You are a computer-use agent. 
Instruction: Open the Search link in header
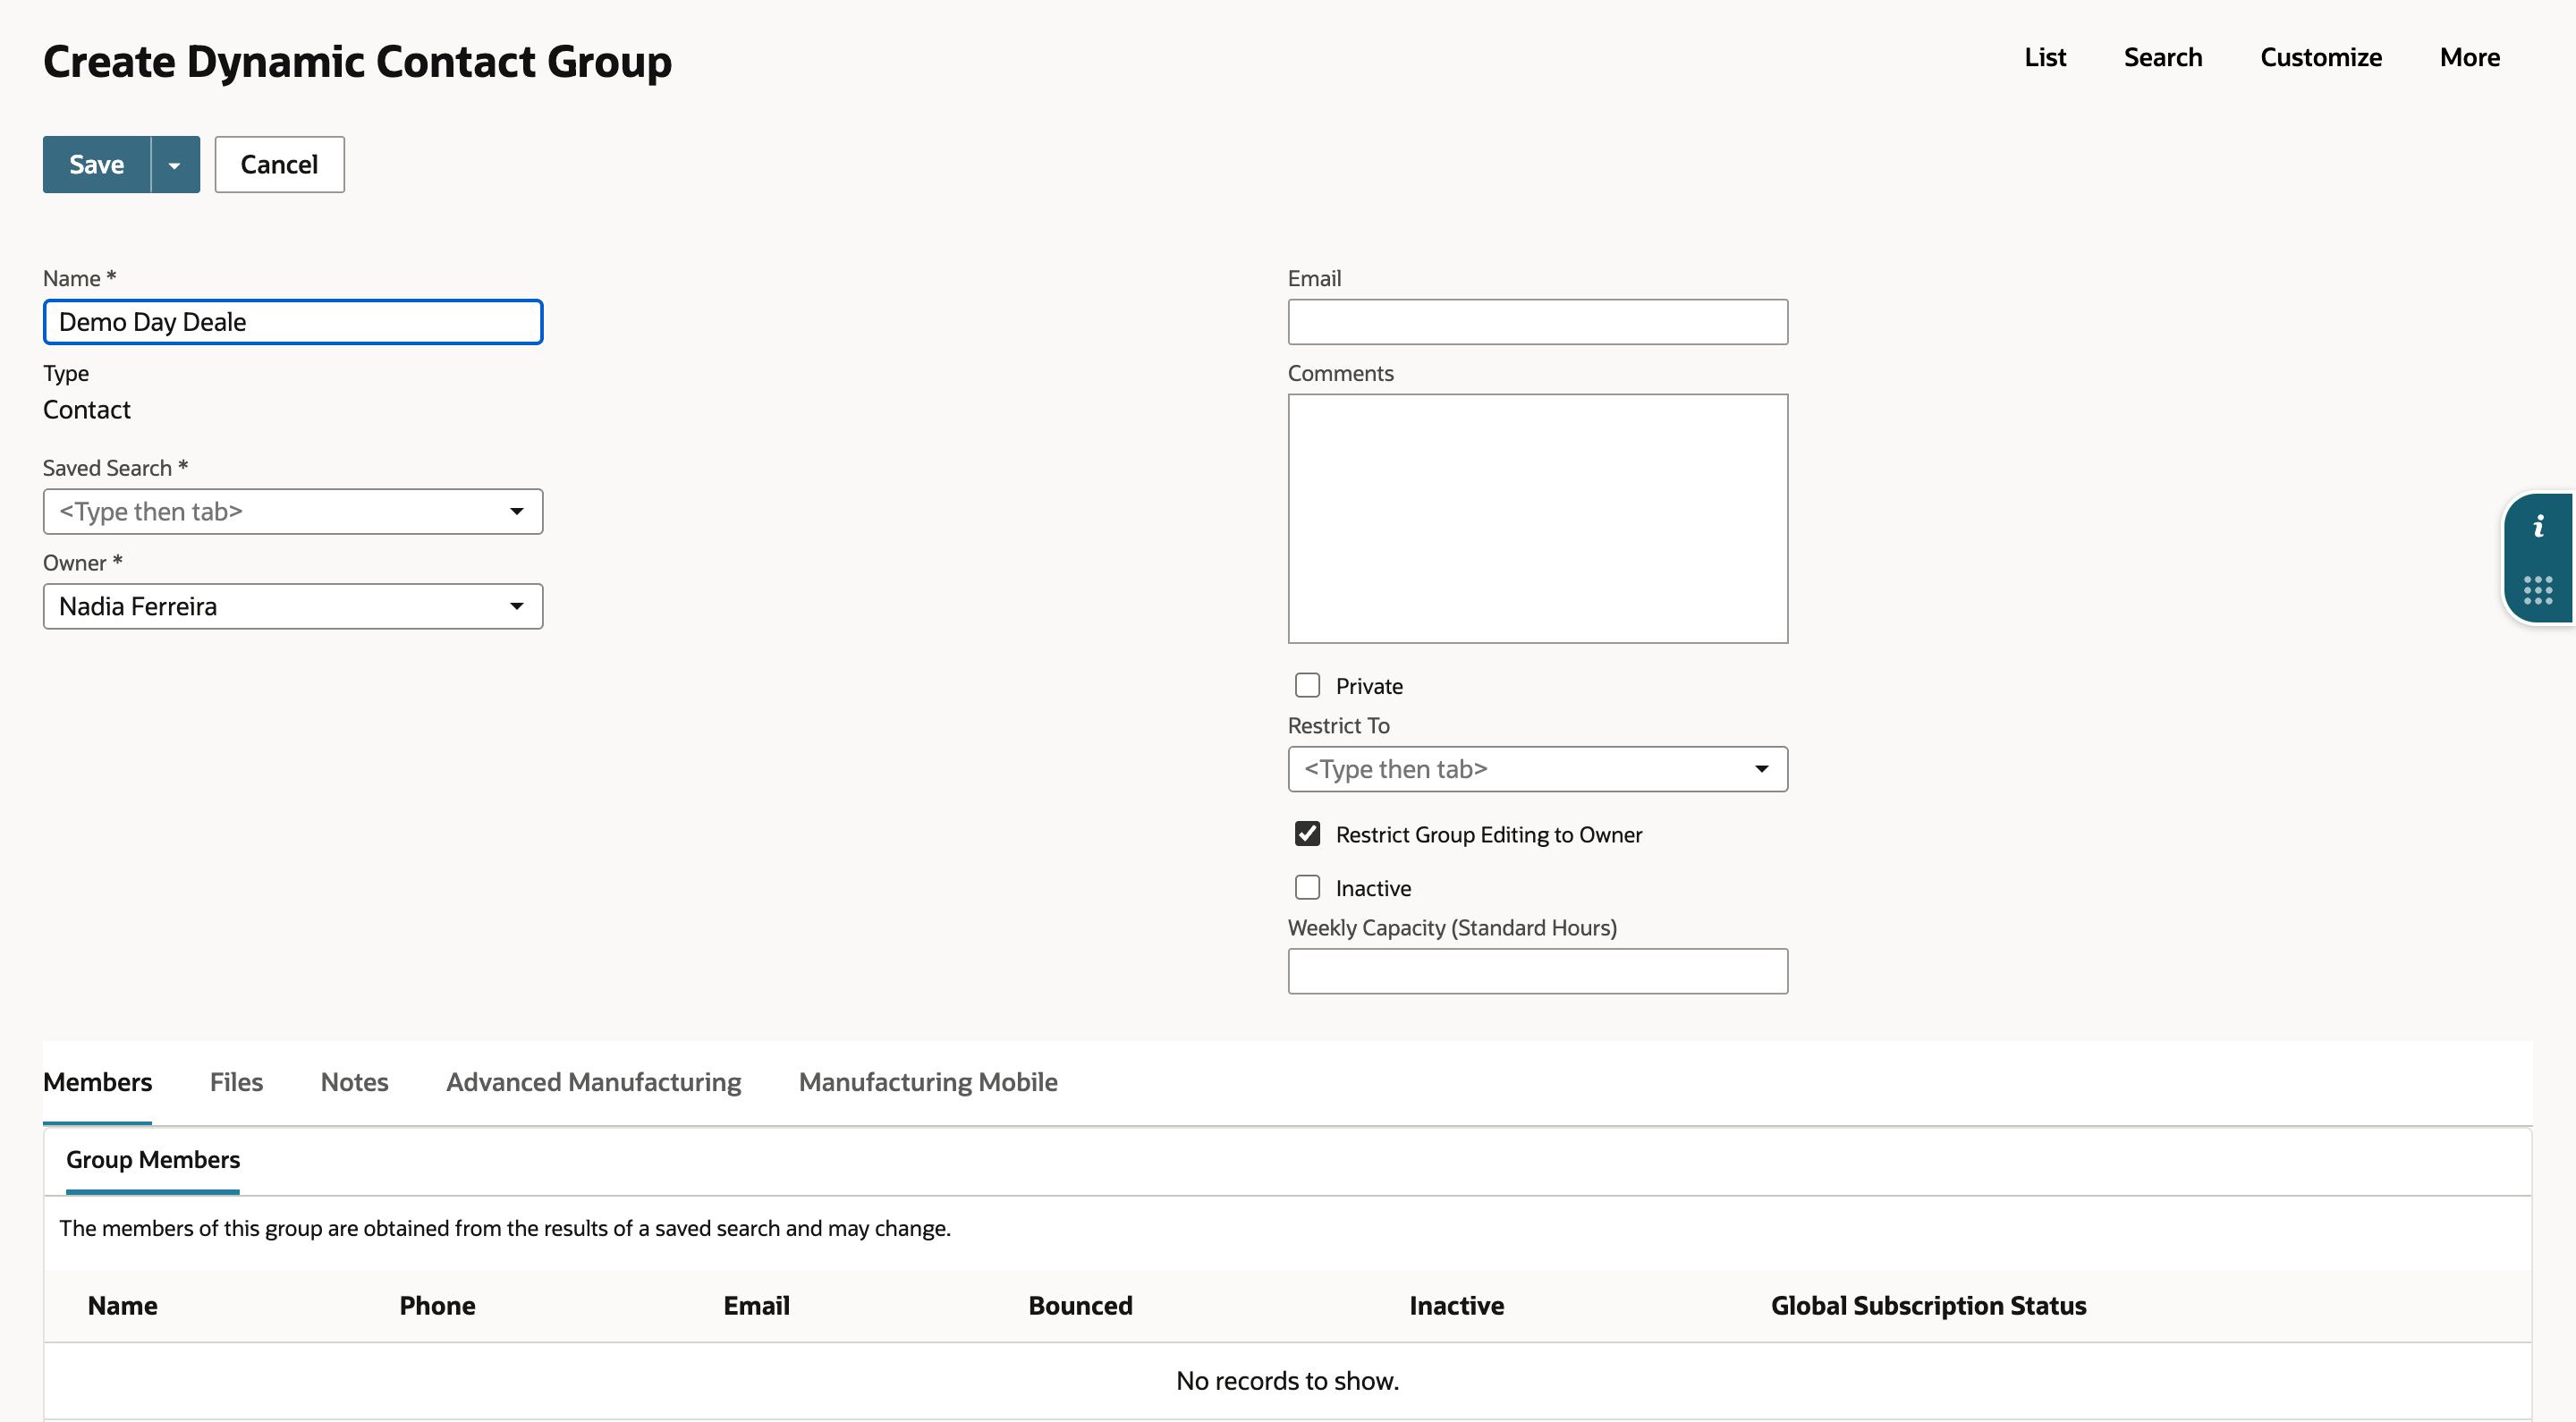click(x=2163, y=58)
